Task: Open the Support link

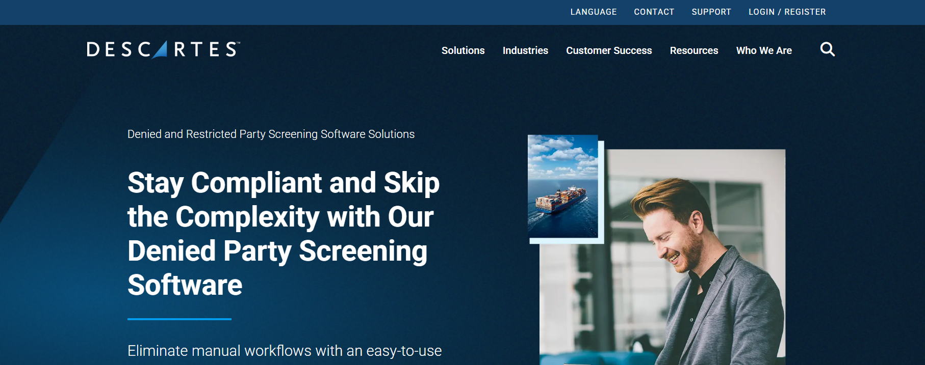Action: (711, 12)
